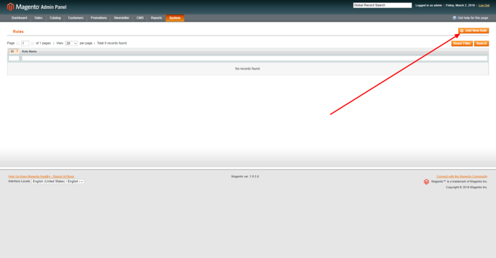Click Add New Role button
The image size is (496, 258).
click(x=474, y=31)
